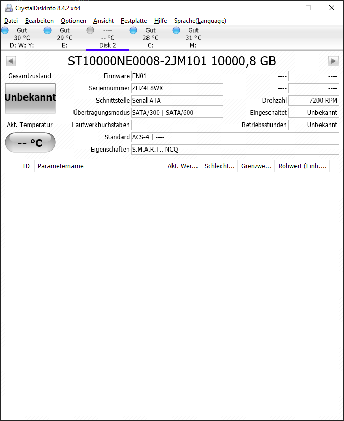This screenshot has height=421, width=344.
Task: Open the Sprache(Language) menu
Action: point(200,21)
